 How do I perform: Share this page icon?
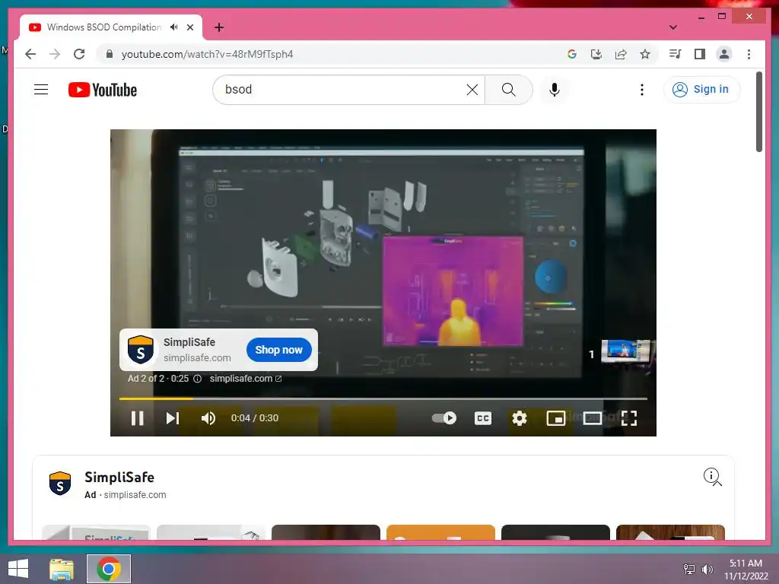click(621, 54)
